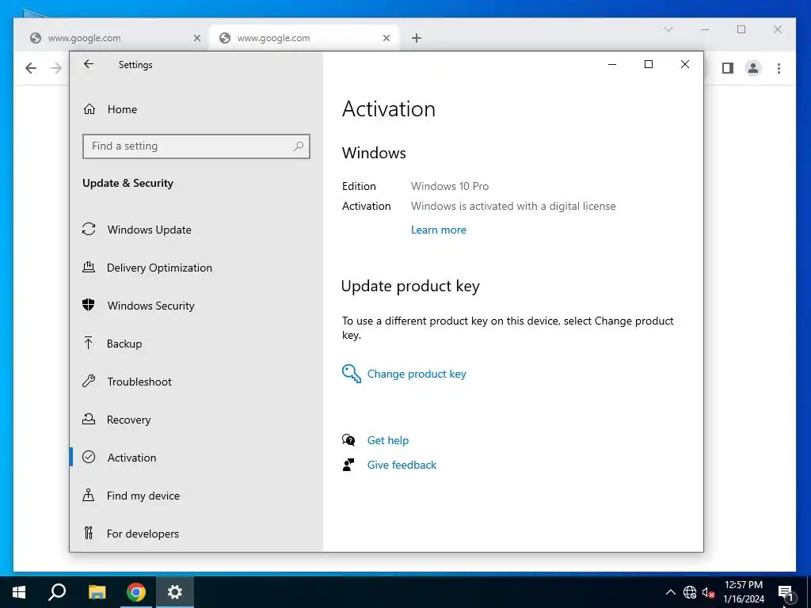Maximize the Settings window
The width and height of the screenshot is (811, 608).
pyautogui.click(x=649, y=64)
